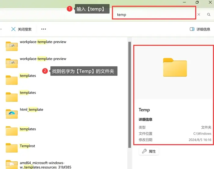Clear the search text with the X icon

[x=199, y=14]
